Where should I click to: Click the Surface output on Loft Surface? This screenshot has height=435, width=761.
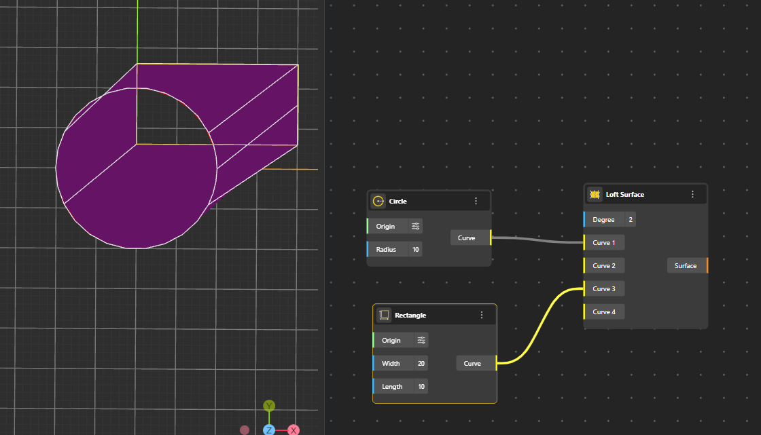tap(687, 266)
